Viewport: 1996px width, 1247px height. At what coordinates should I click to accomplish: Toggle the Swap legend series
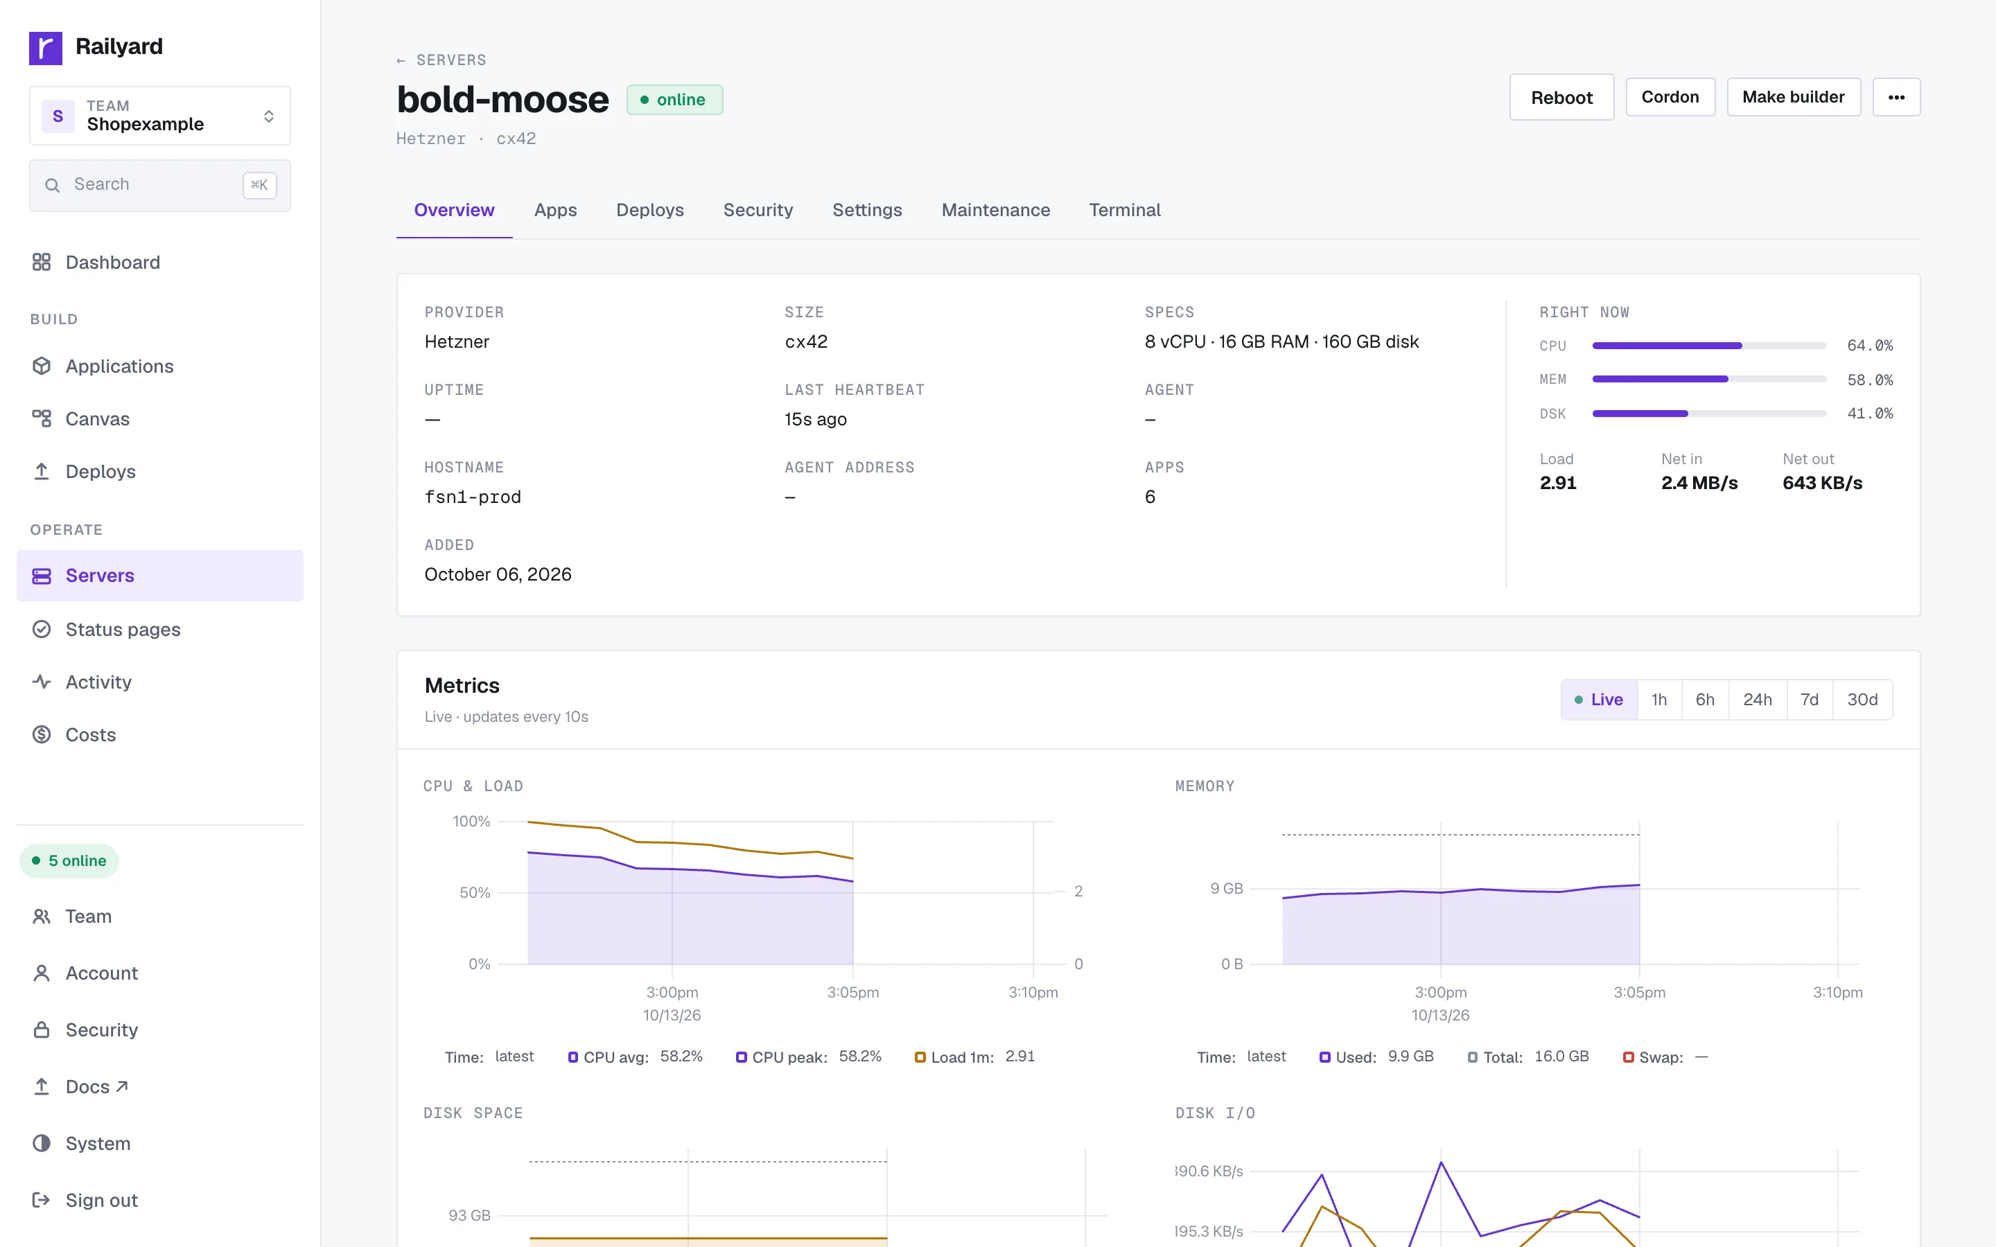[x=1665, y=1057]
